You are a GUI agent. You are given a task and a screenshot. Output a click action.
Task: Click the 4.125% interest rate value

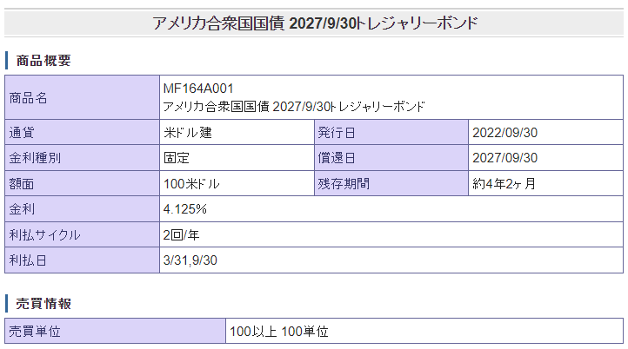coord(184,209)
